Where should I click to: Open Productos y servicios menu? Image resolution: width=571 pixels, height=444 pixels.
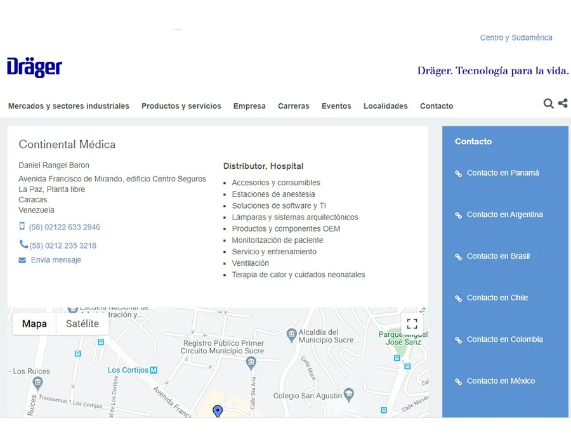(x=181, y=106)
